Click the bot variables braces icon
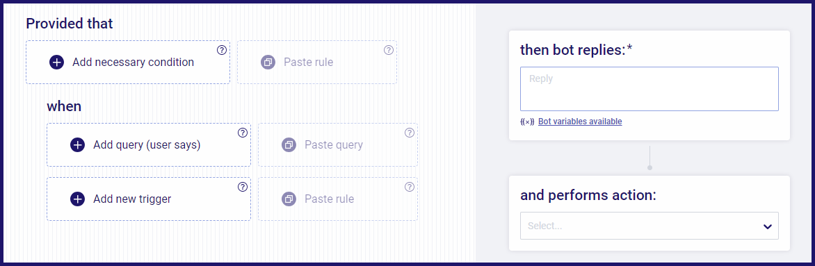This screenshot has width=815, height=266. [x=527, y=122]
